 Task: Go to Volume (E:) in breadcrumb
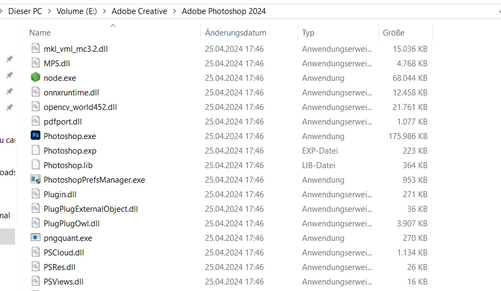tap(77, 11)
